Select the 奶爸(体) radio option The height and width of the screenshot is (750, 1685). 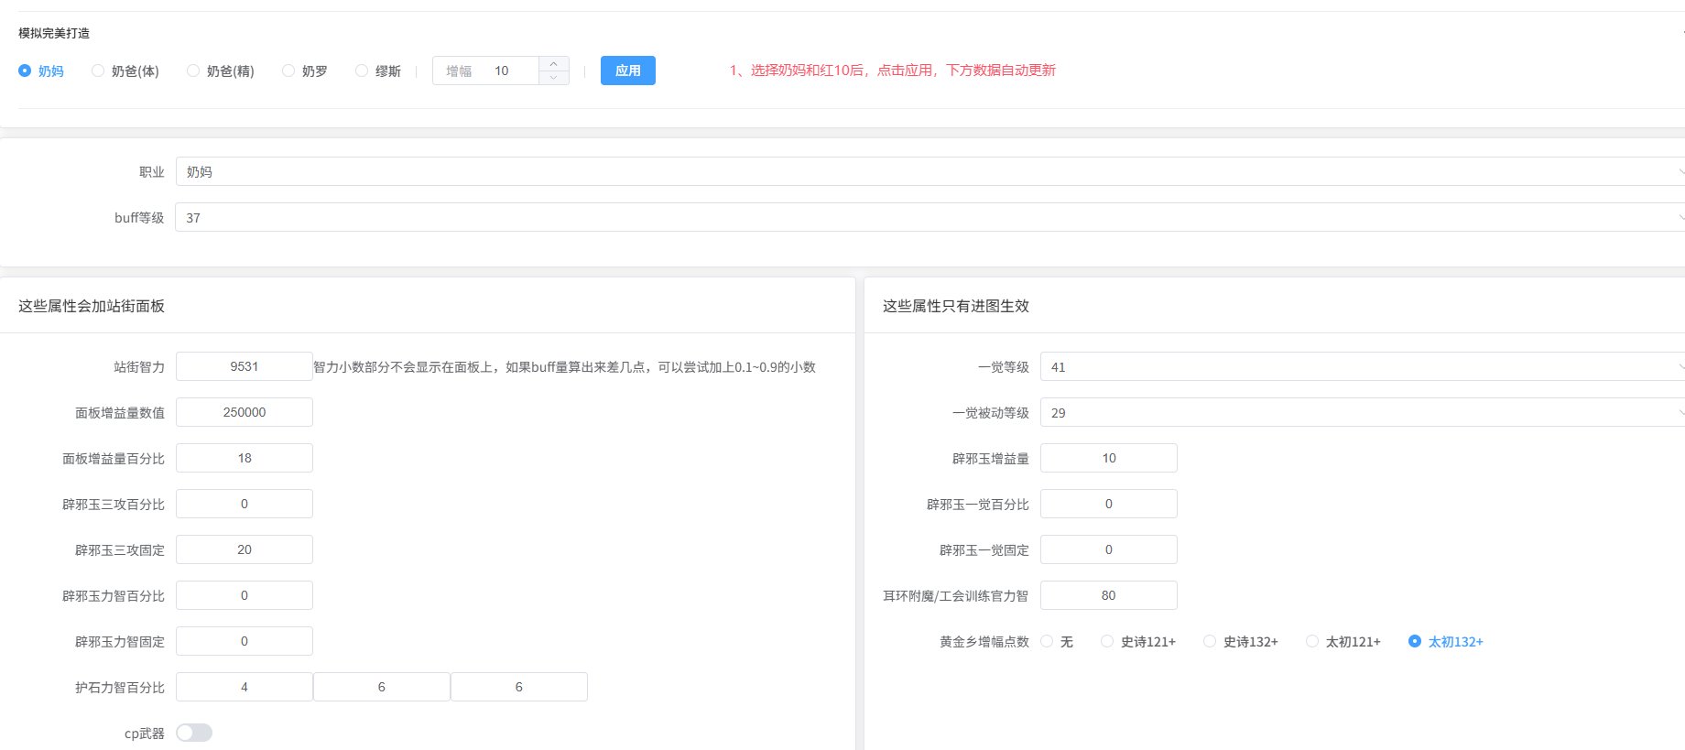point(125,71)
